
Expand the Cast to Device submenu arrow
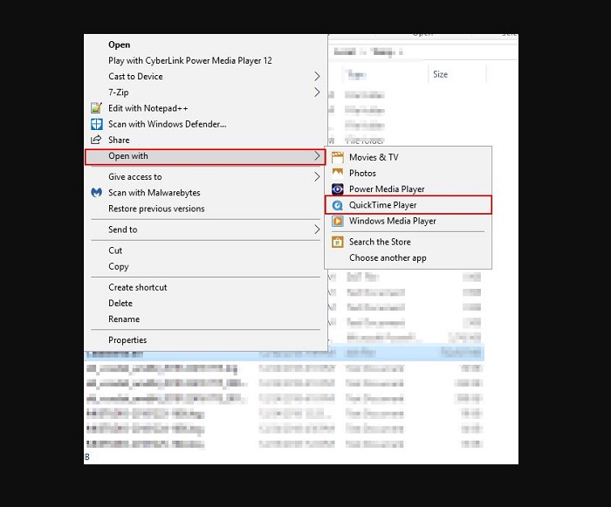317,77
